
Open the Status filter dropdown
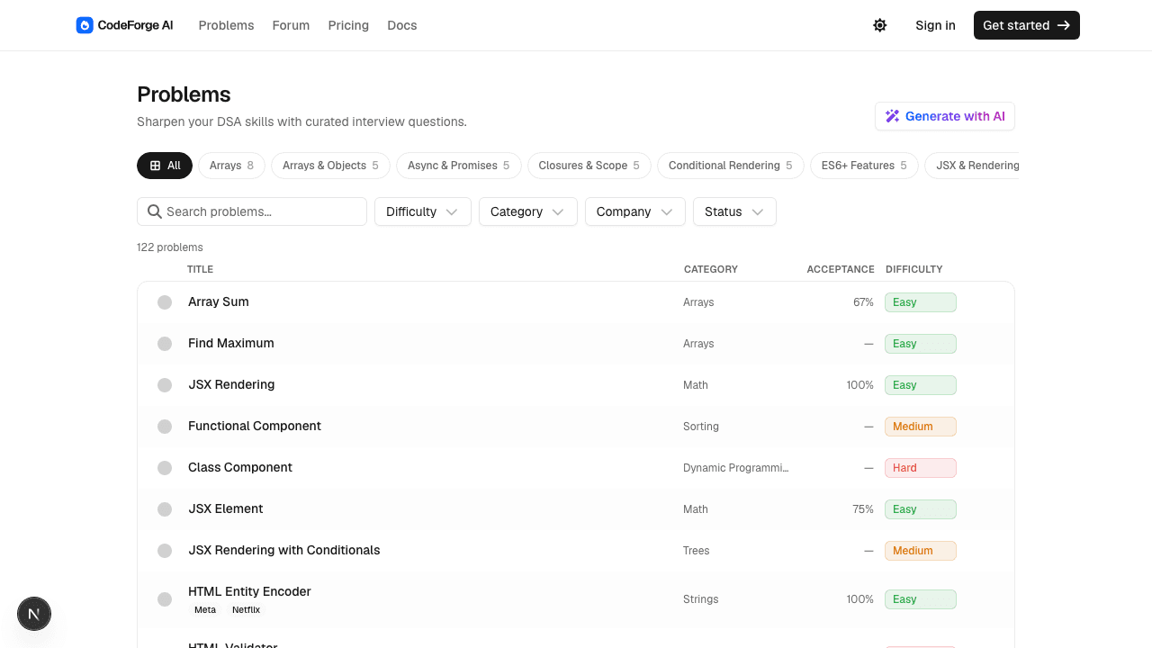tap(734, 211)
